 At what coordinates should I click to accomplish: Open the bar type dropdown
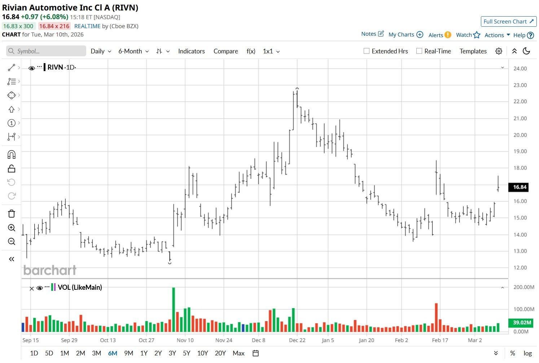[163, 51]
